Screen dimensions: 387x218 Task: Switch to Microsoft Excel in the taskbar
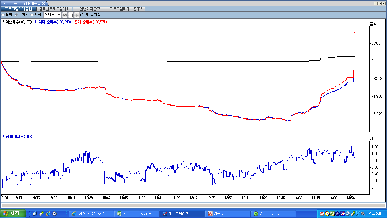[136, 214]
